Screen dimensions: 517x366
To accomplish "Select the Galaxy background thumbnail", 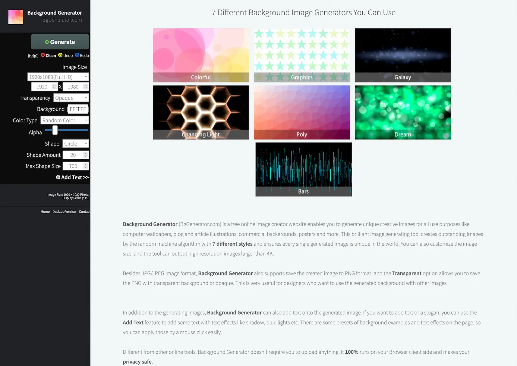I will point(403,55).
